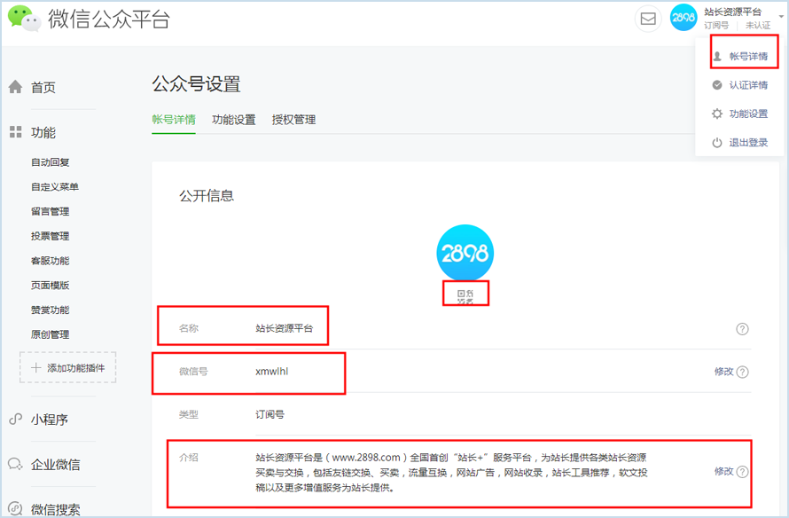This screenshot has width=789, height=518.
Task: Click the help icon beside 介绍 修改
Action: 742,472
